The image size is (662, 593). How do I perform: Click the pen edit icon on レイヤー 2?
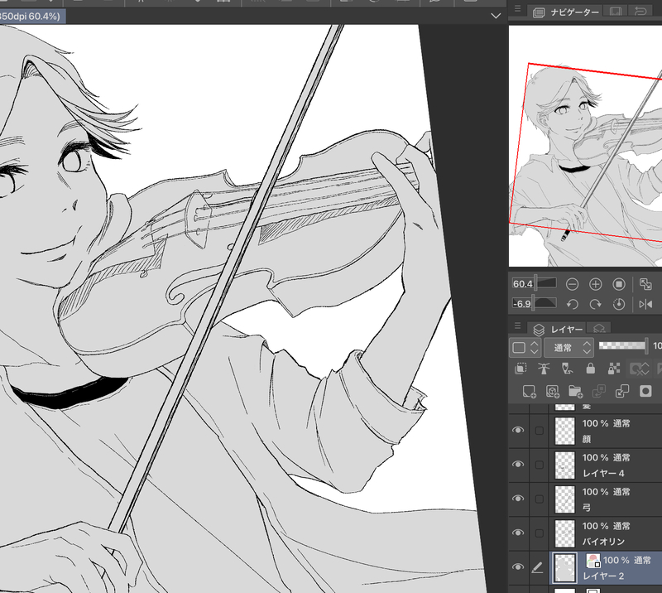(x=537, y=567)
